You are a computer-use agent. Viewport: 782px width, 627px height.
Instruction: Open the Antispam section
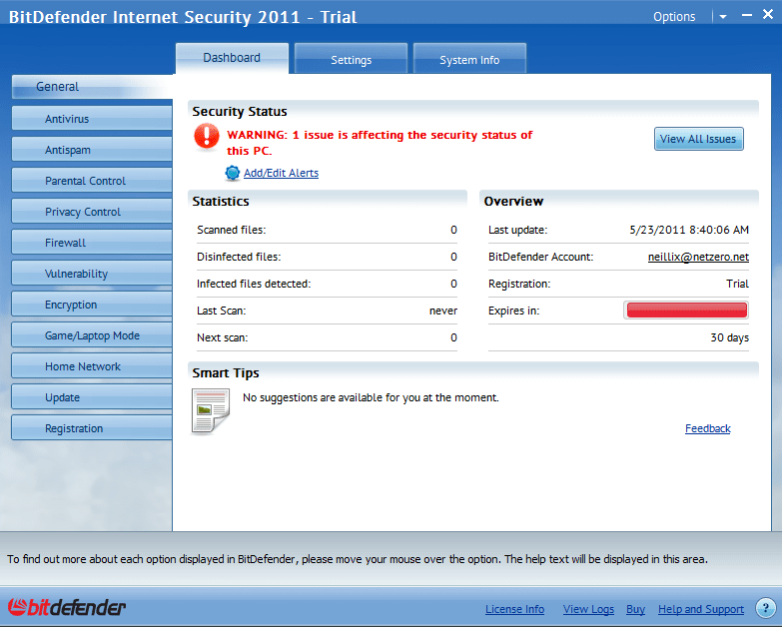coord(92,150)
